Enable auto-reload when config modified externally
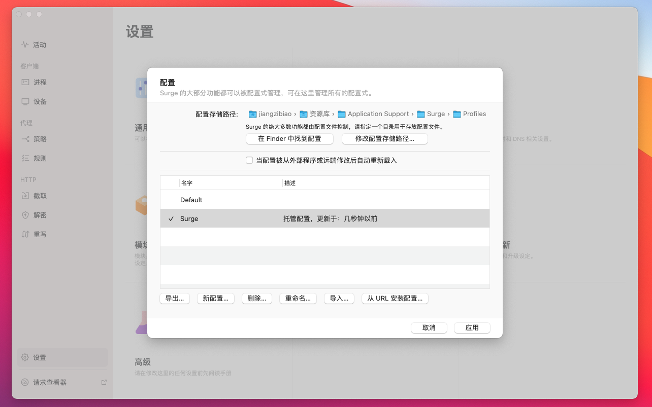 click(249, 160)
